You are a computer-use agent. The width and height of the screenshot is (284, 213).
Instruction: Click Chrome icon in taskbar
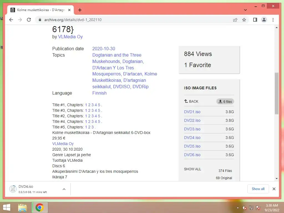39,207
